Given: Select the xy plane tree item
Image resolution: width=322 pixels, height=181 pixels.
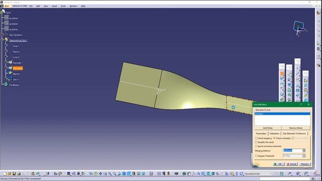Looking at the screenshot, I should click(x=14, y=18).
